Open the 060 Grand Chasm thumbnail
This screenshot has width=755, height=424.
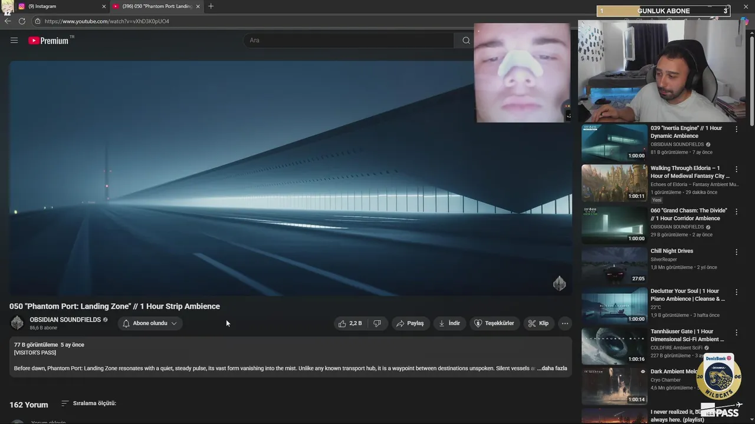point(614,225)
